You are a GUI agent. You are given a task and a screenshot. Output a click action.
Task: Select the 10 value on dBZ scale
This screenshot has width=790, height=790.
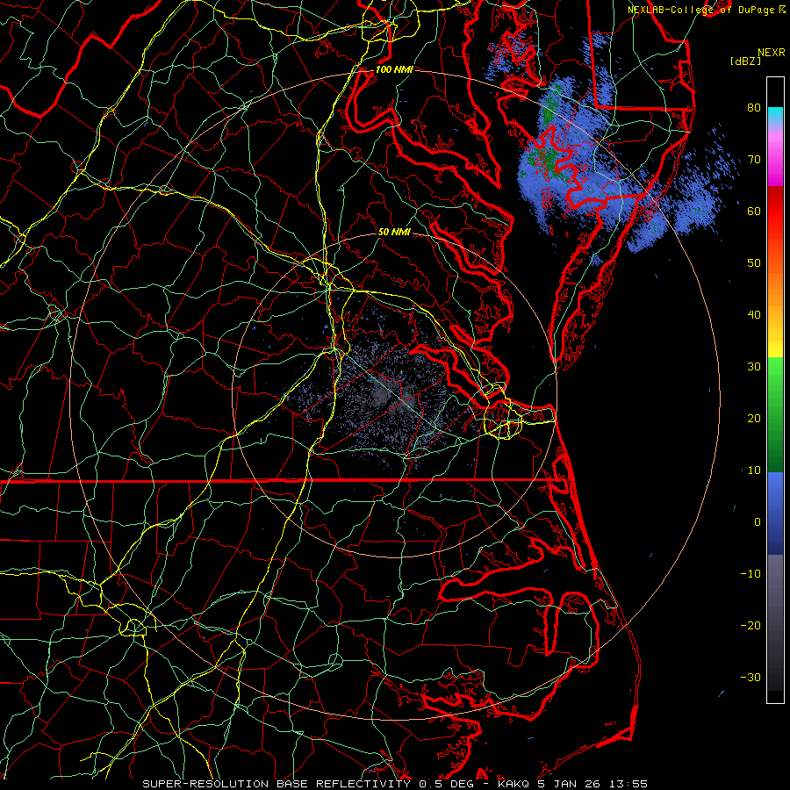click(754, 470)
